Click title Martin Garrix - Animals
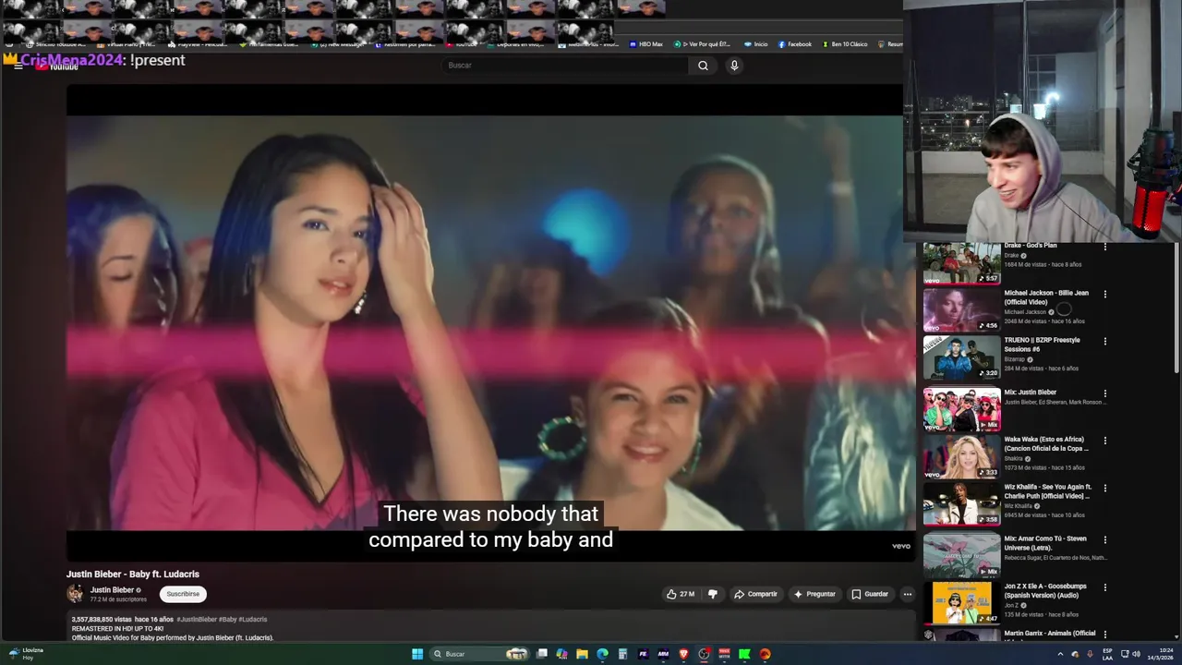1182x665 pixels. (x=1050, y=634)
